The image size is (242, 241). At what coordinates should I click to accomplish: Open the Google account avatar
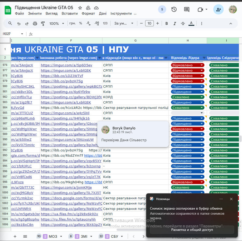coord(233,9)
